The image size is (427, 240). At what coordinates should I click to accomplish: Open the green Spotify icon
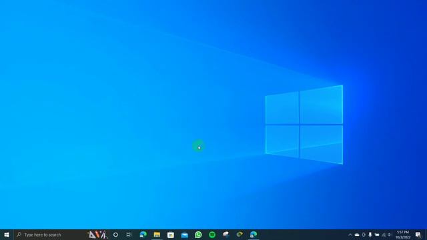click(x=212, y=235)
